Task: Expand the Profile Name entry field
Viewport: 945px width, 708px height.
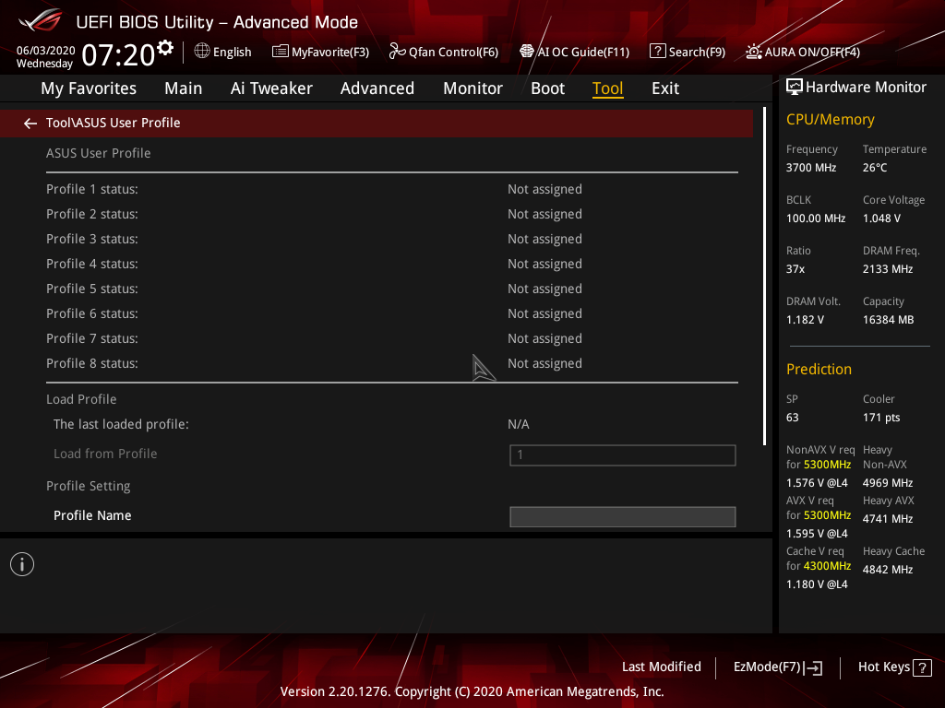Action: pyautogui.click(x=622, y=516)
